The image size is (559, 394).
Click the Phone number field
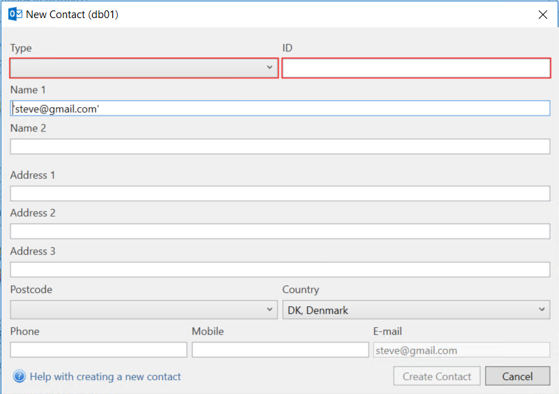pos(98,350)
